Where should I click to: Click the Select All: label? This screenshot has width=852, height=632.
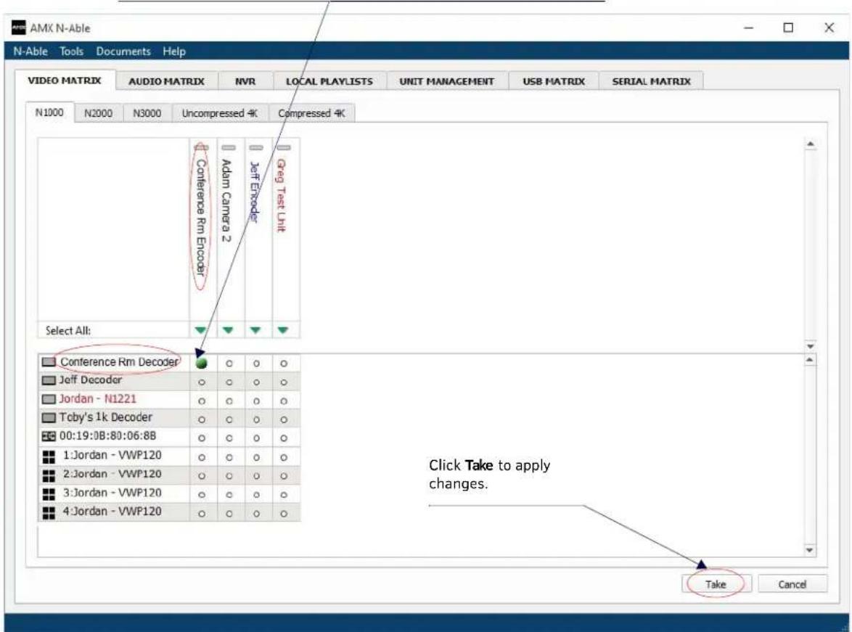tap(68, 330)
